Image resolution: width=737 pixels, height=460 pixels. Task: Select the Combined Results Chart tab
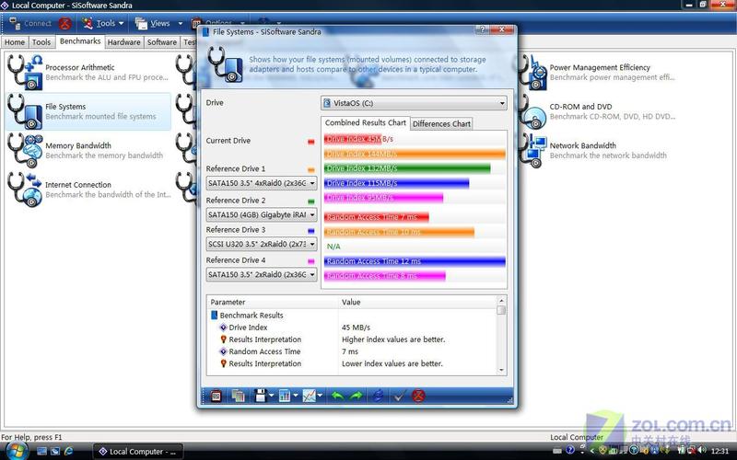pyautogui.click(x=365, y=123)
